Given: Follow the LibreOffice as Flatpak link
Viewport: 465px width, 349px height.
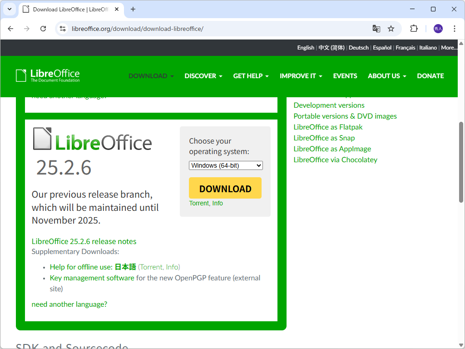Looking at the screenshot, I should click(x=328, y=127).
